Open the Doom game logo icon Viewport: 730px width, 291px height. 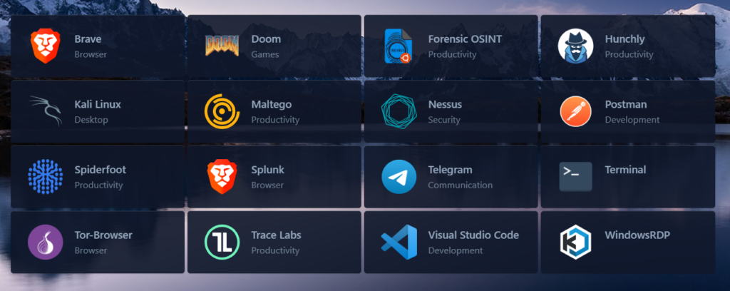pyautogui.click(x=222, y=46)
